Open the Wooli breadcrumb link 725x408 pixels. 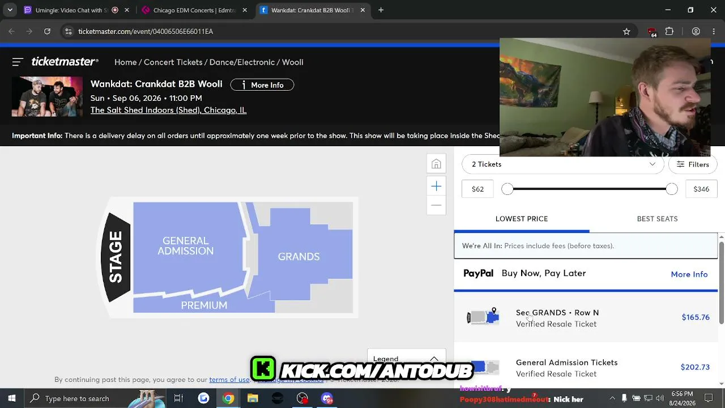click(x=293, y=62)
